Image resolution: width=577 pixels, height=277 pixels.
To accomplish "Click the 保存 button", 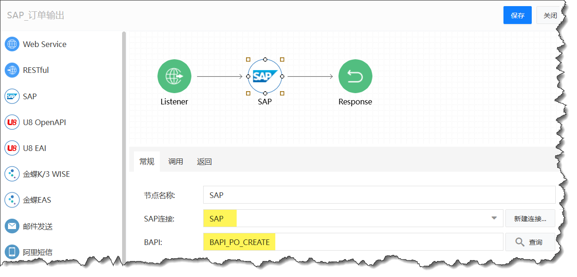I will (x=517, y=15).
